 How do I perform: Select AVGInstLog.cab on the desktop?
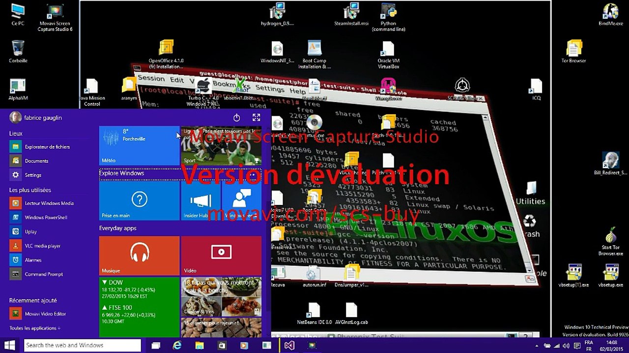pyautogui.click(x=351, y=314)
